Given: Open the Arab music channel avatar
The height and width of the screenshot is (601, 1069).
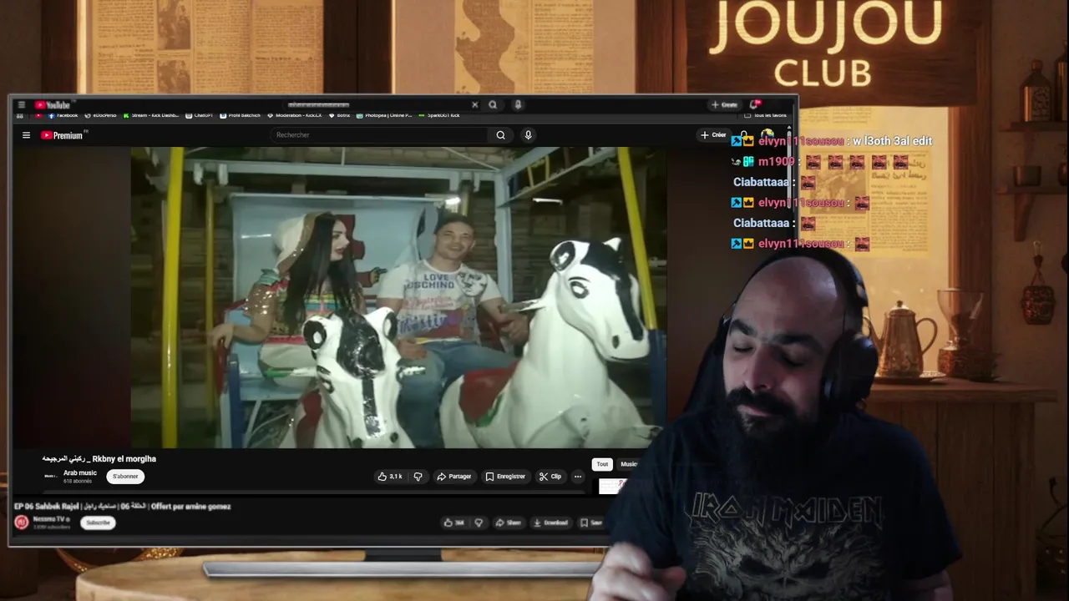Looking at the screenshot, I should [x=50, y=477].
